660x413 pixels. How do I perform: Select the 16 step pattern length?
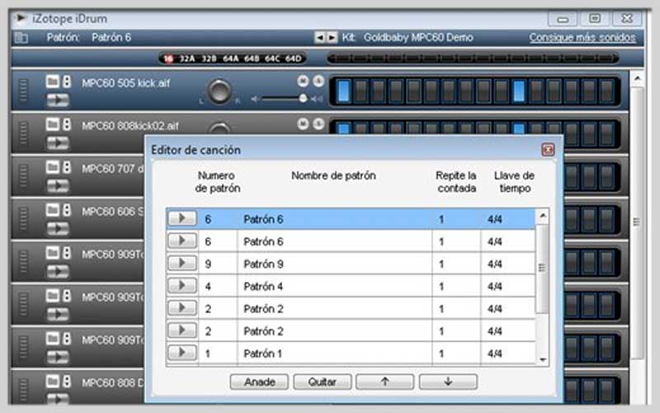[168, 59]
